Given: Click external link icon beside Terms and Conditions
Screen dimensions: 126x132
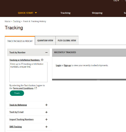Looking at the screenshot, I should coord(36,88).
